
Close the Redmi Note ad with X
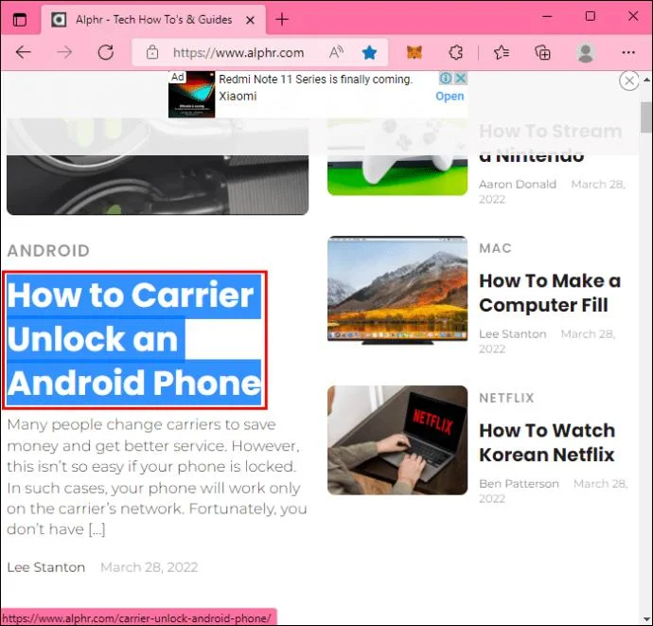[x=460, y=78]
